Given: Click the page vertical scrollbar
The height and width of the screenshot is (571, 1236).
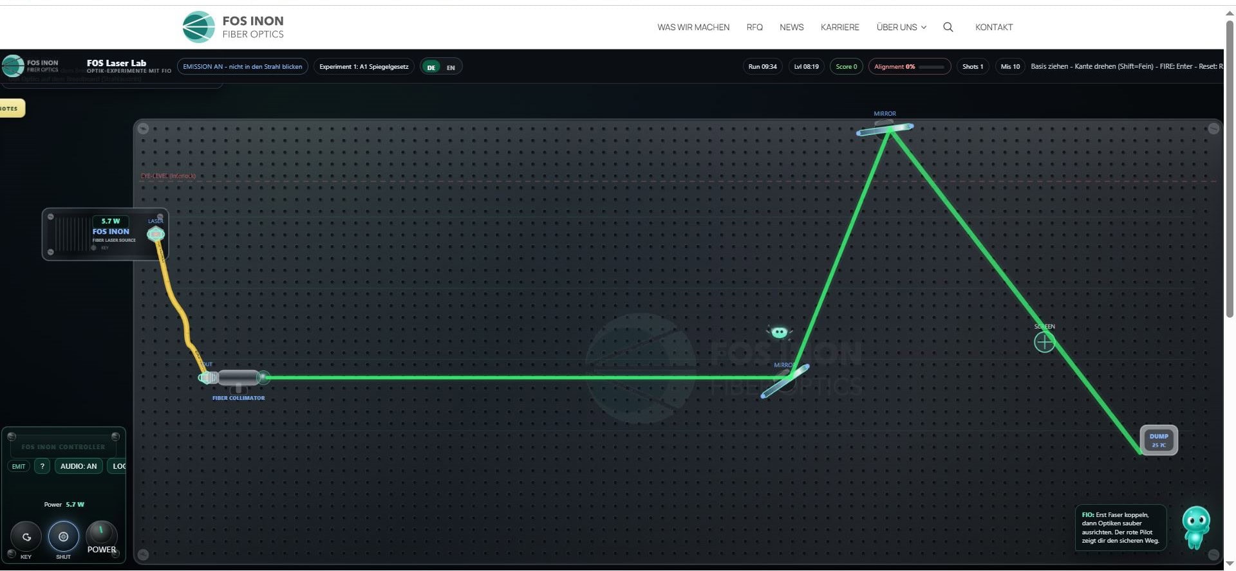Looking at the screenshot, I should [x=1230, y=168].
